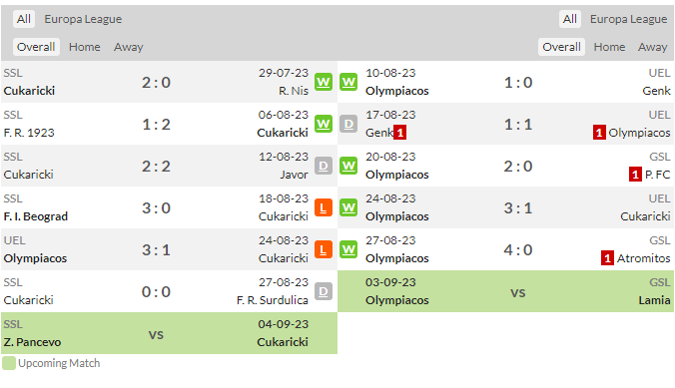
Task: Switch left panel to Away matches
Action: tap(128, 47)
